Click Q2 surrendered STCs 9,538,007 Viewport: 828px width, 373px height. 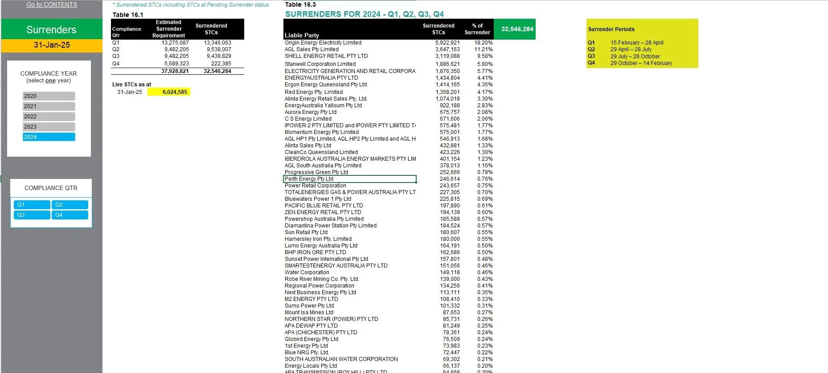[219, 49]
